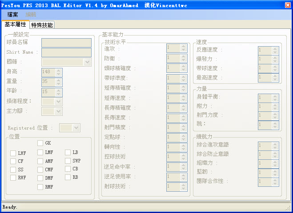Screen dimensions: 293x213
Task: Switch to the 基本屬性 tab
Action: tap(15, 24)
